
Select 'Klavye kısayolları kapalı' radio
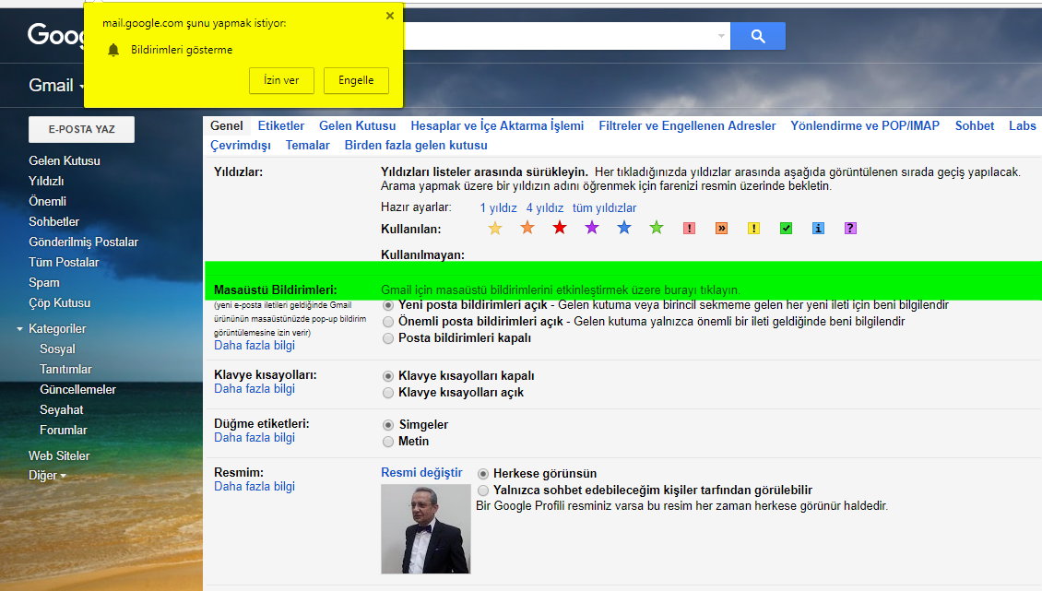point(388,376)
